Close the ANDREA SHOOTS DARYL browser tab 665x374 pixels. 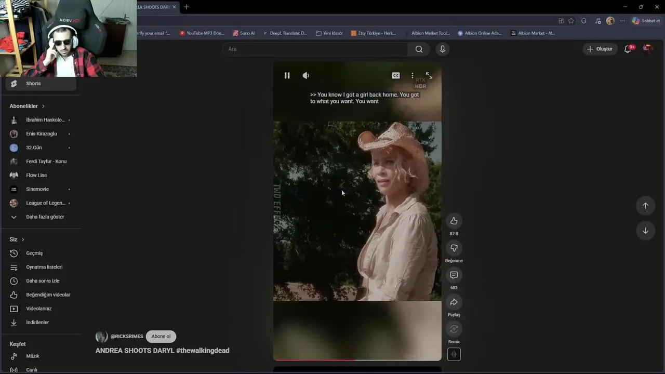coord(174,7)
